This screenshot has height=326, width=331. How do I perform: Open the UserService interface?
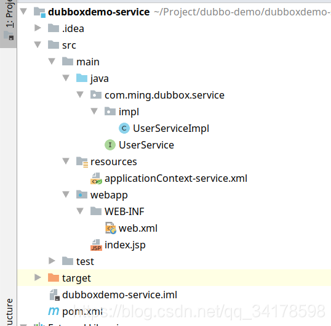tap(146, 145)
